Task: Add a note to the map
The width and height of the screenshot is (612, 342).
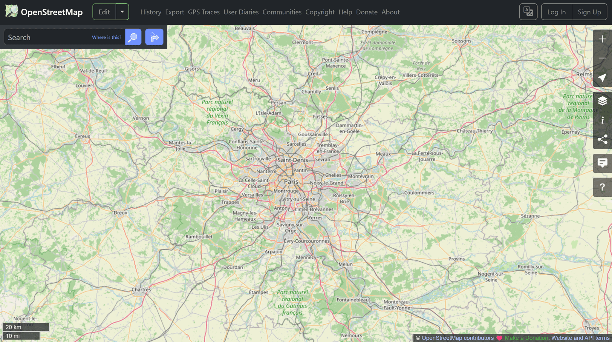Action: coord(602,163)
